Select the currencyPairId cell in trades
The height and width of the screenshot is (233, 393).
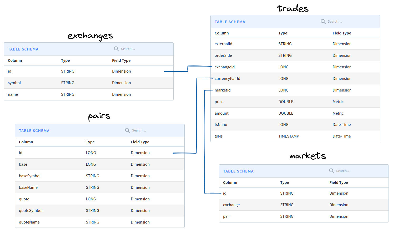pos(227,79)
